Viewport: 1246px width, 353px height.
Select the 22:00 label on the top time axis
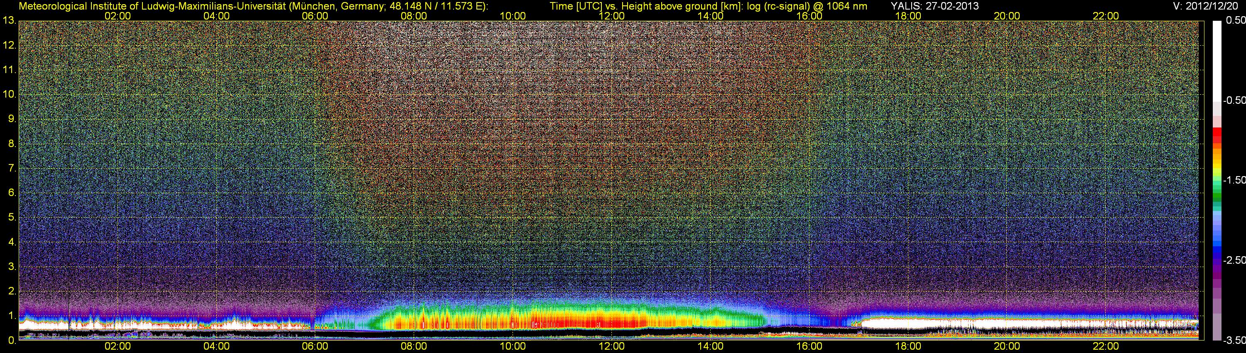coord(1106,16)
